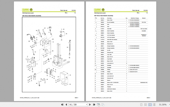The image size is (170, 107).
Task: Click the go to next view icon
Action: (x=103, y=105)
